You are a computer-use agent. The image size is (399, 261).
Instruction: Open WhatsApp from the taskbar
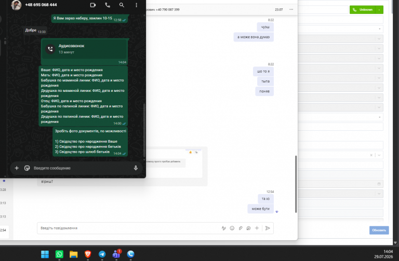pyautogui.click(x=59, y=254)
